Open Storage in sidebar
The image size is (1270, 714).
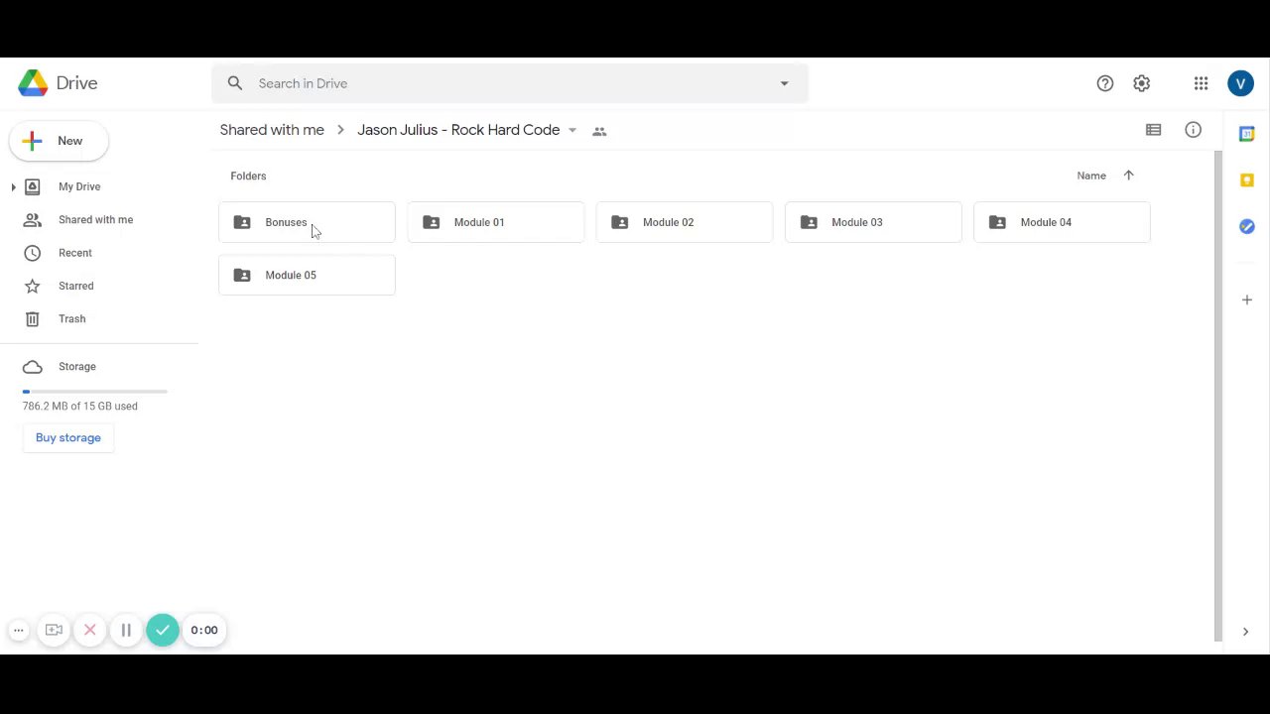tap(77, 367)
